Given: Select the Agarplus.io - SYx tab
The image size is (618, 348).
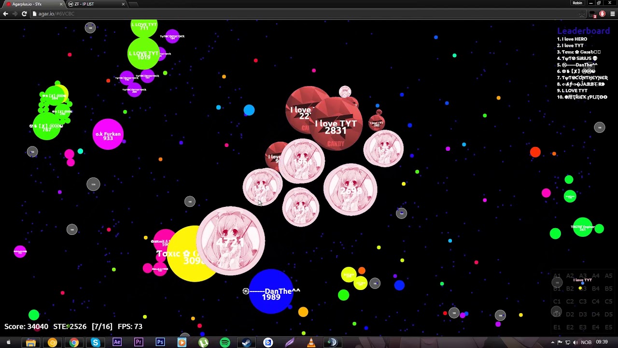Looking at the screenshot, I should point(33,4).
